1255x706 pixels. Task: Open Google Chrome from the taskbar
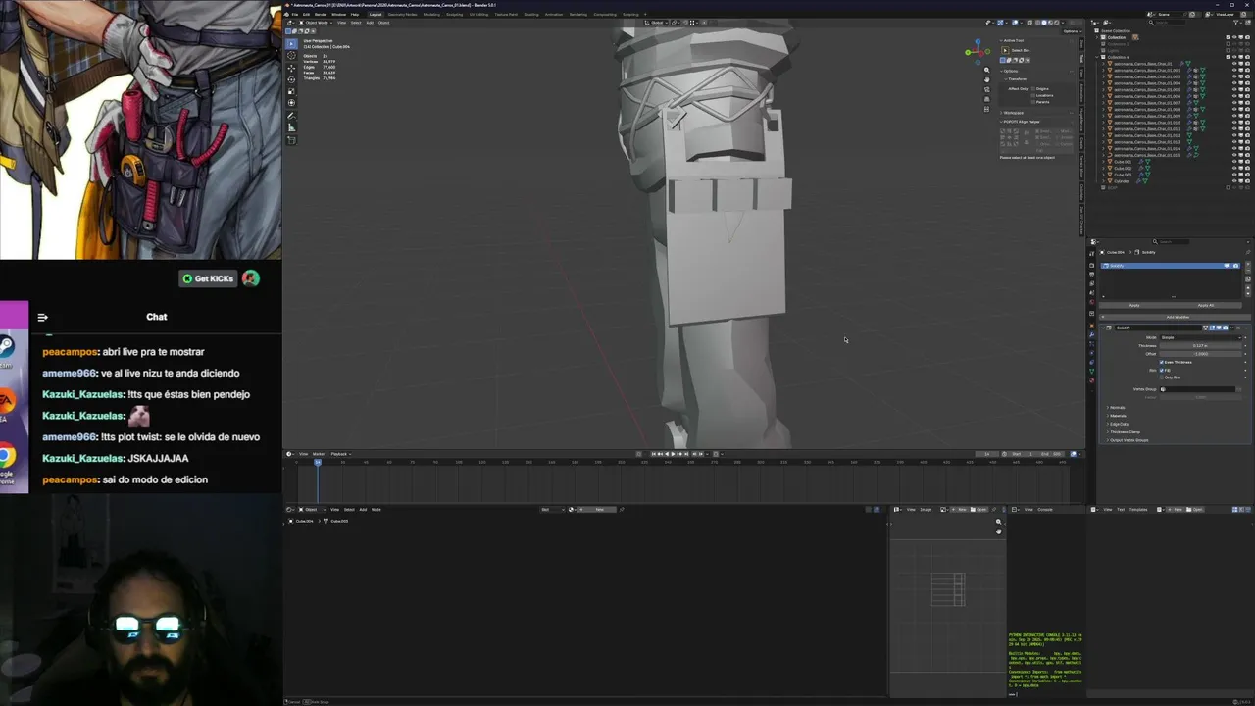coord(7,456)
